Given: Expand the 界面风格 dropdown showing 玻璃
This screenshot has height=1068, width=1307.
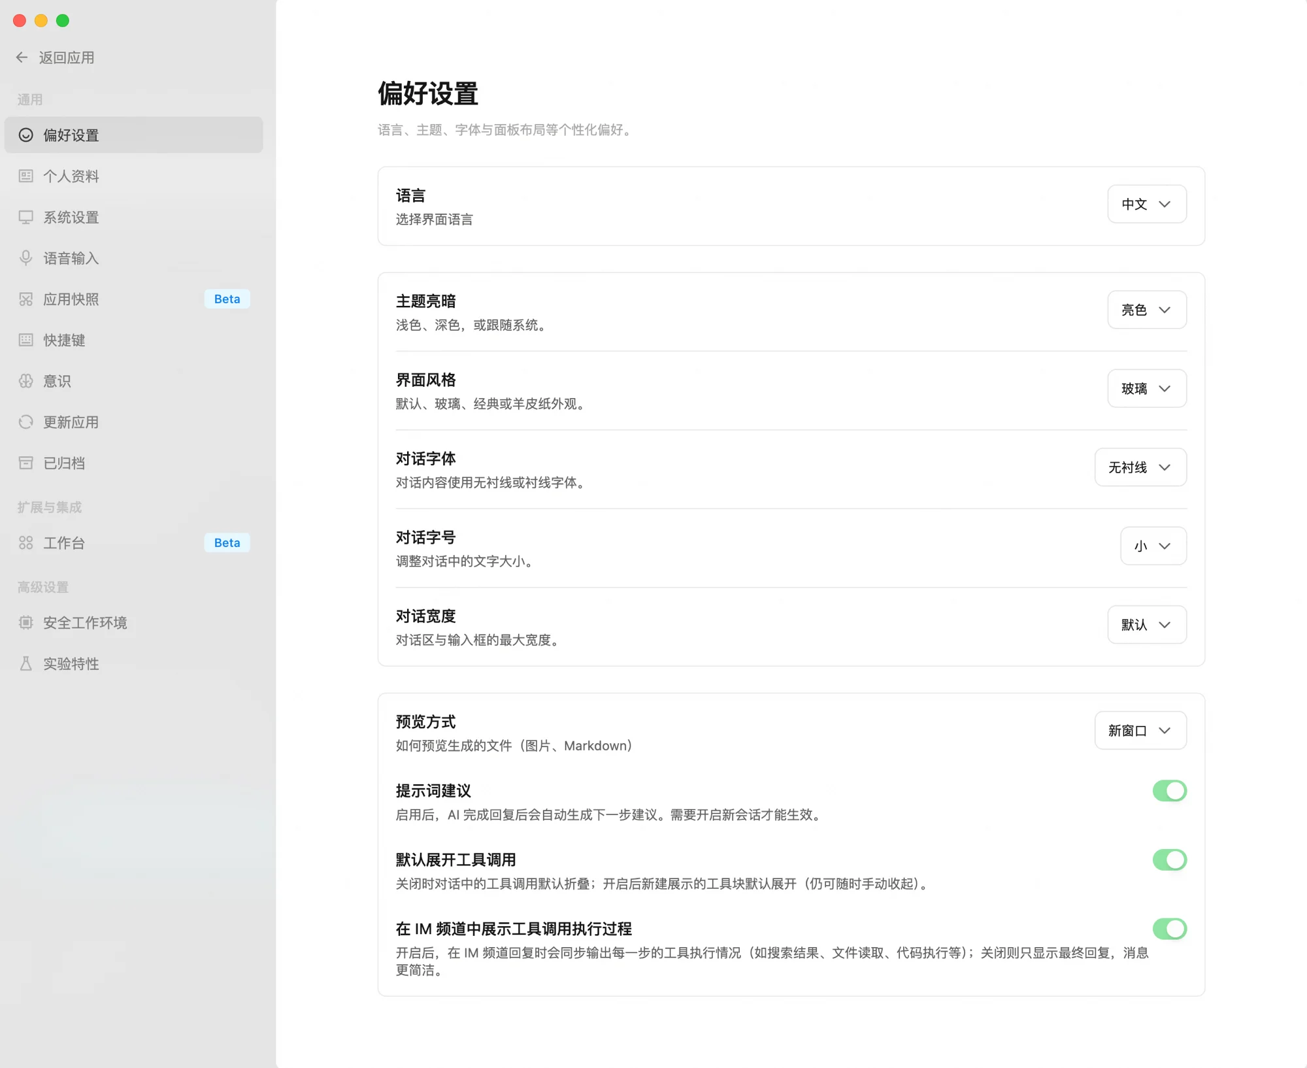Looking at the screenshot, I should [x=1147, y=389].
